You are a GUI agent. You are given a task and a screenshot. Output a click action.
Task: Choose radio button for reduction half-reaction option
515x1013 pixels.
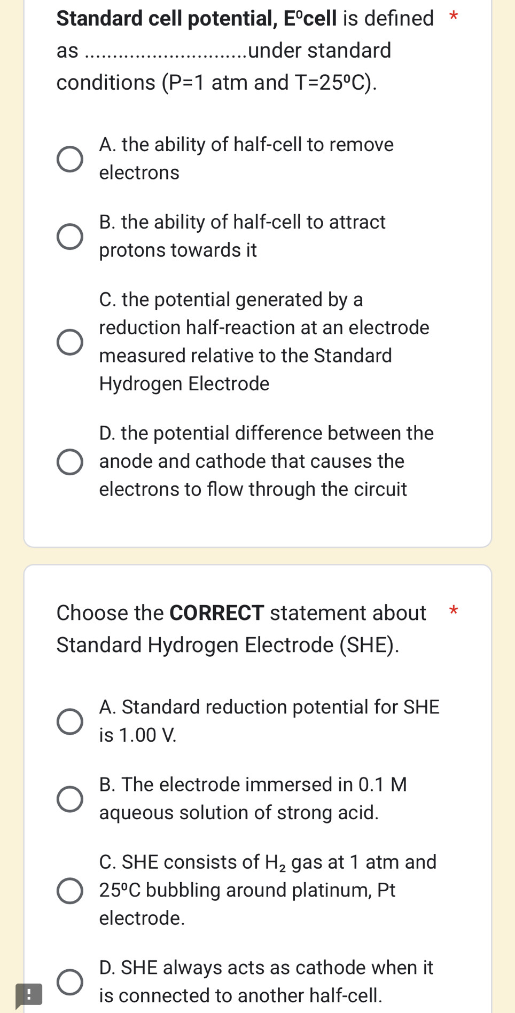point(70,342)
